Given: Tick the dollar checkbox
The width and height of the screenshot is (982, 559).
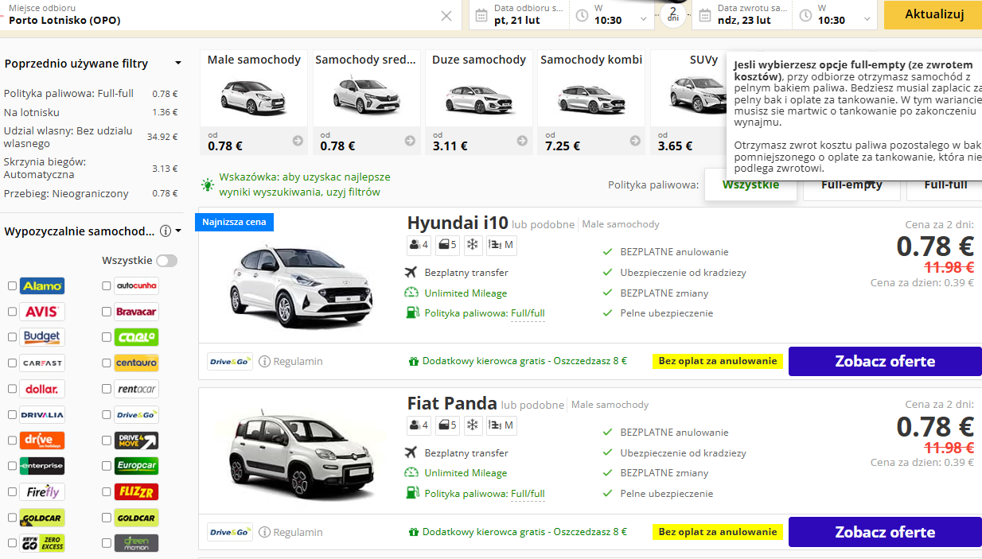Looking at the screenshot, I should [x=12, y=389].
